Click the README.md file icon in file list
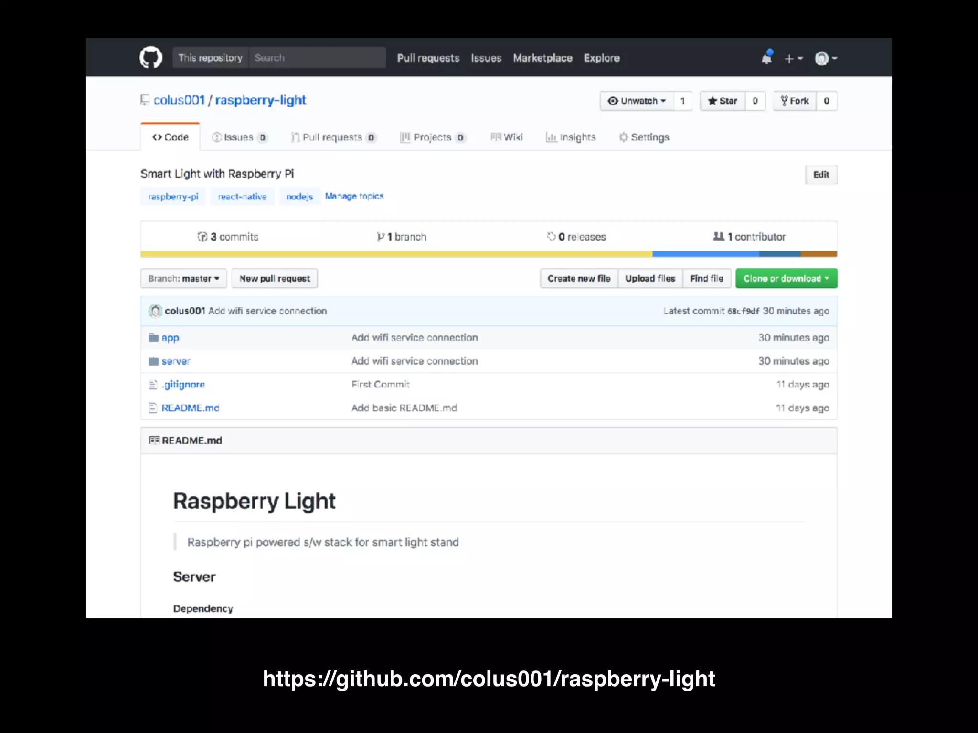Screen dimensions: 978x733 [x=153, y=408]
